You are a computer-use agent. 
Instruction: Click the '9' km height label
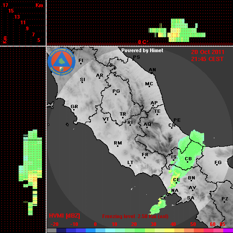pos(27,28)
